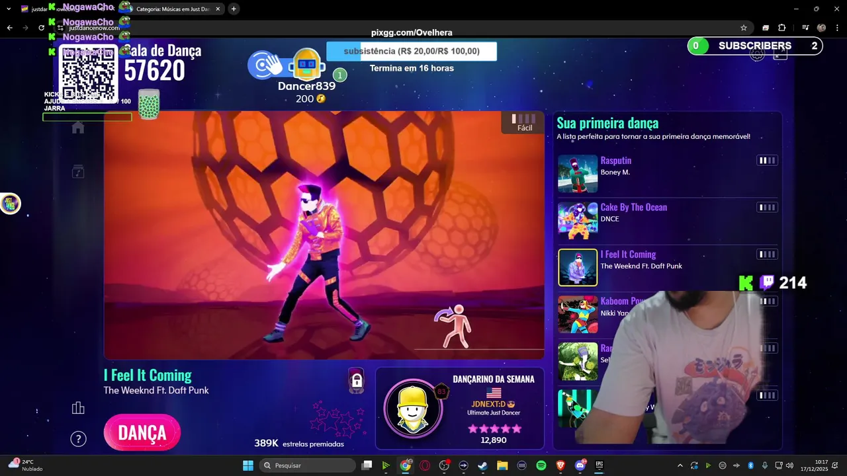The width and height of the screenshot is (847, 476).
Task: Open the browser tab search dropdown
Action: coord(9,9)
